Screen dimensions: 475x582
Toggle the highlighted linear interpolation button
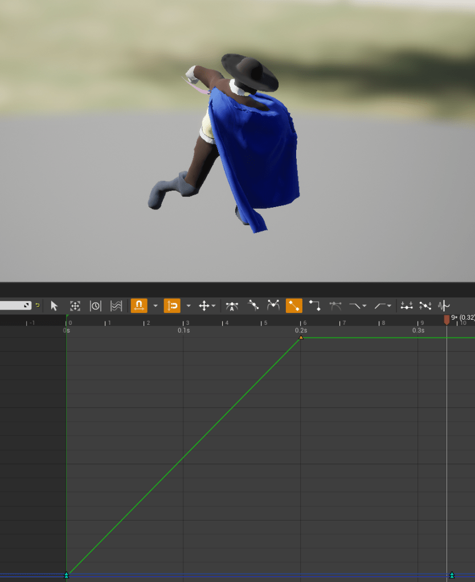294,306
